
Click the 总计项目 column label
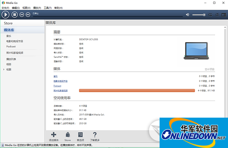pos(209,69)
